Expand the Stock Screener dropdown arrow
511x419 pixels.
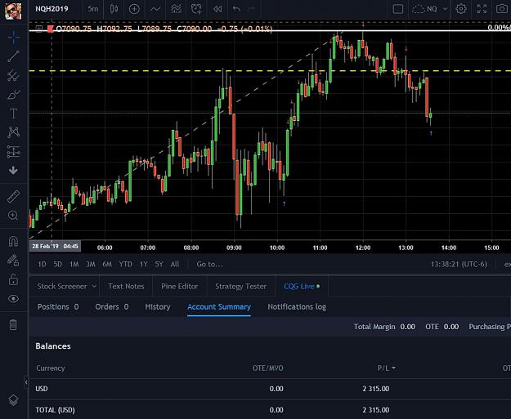coord(94,286)
